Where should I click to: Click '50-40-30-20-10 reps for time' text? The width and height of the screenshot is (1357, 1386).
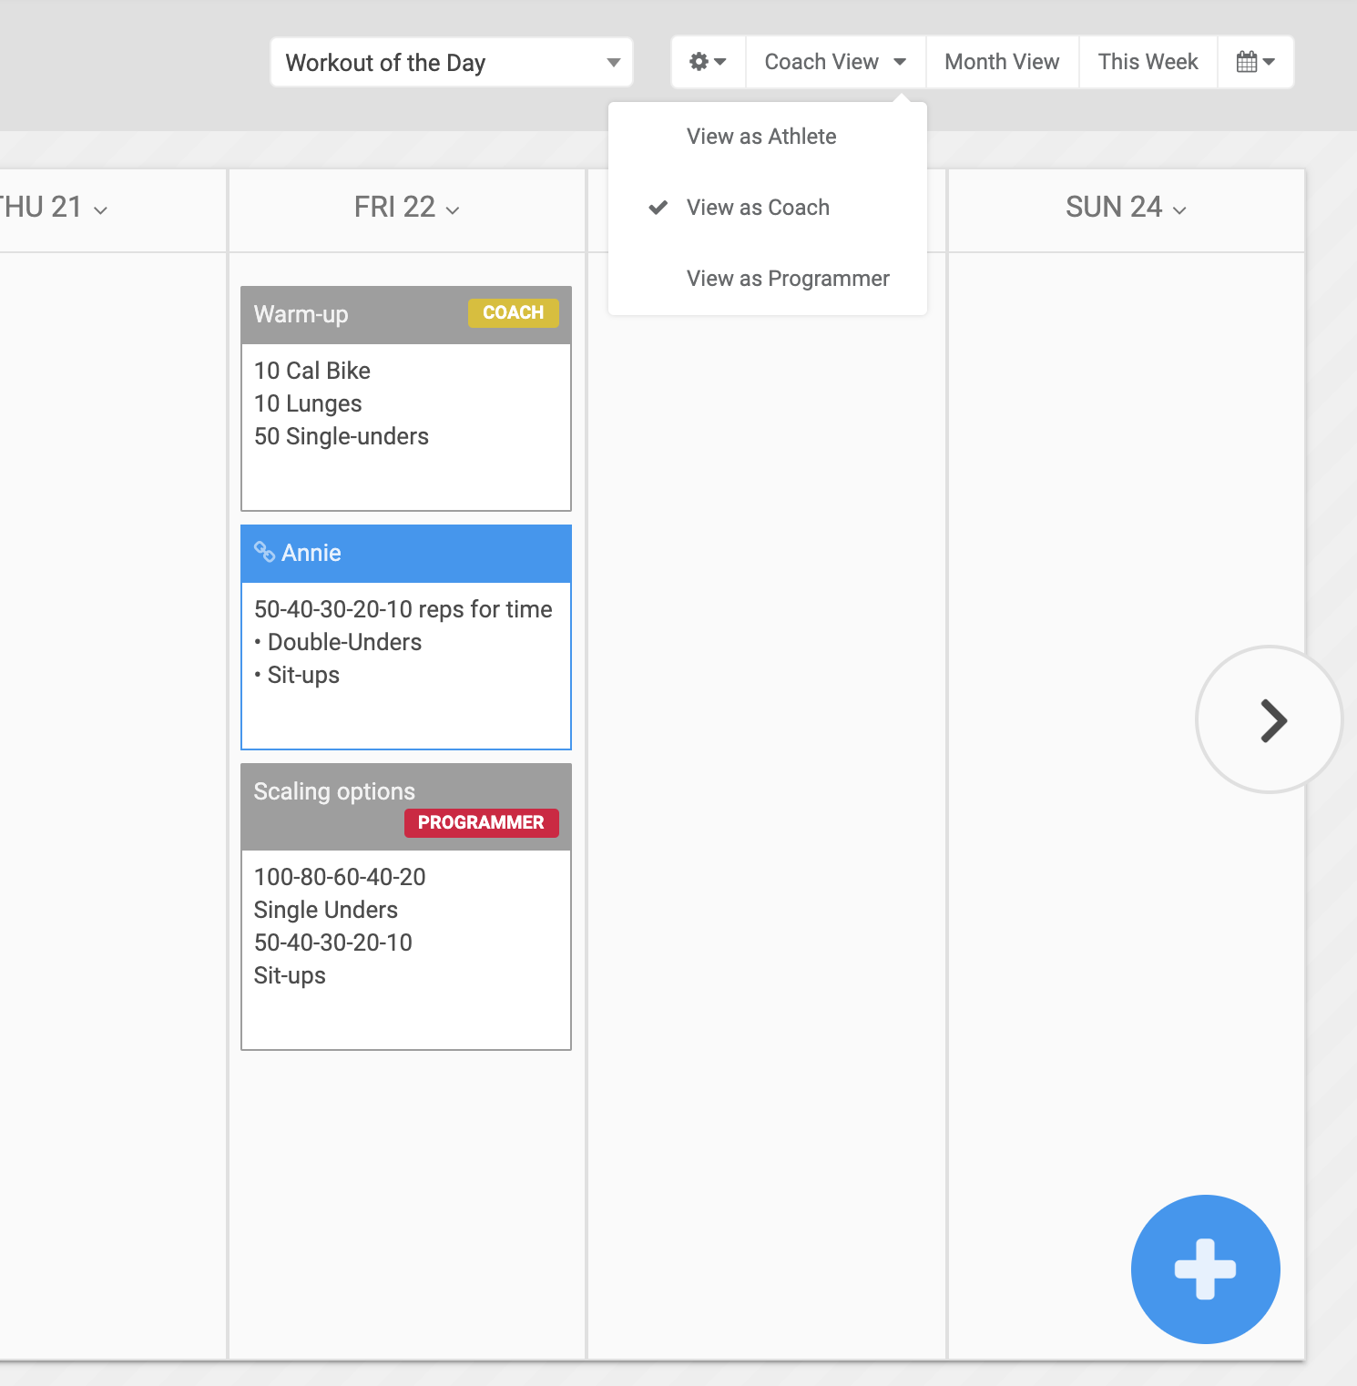403,609
